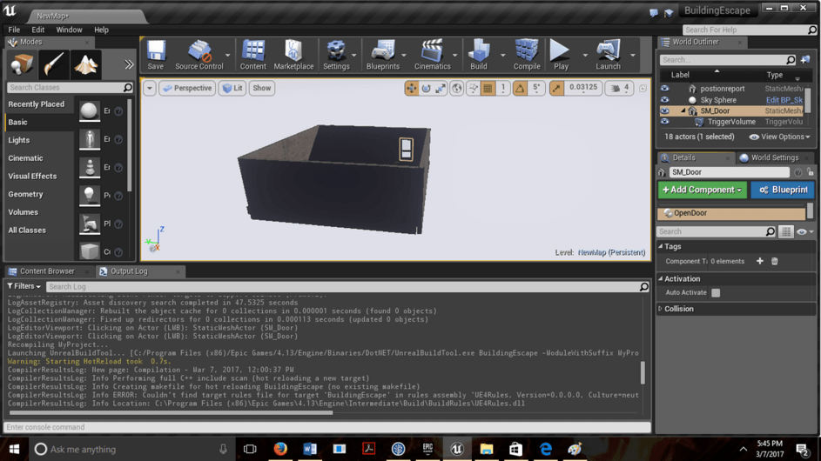Open grid snap value dropdown
821x461 pixels.
(502, 88)
